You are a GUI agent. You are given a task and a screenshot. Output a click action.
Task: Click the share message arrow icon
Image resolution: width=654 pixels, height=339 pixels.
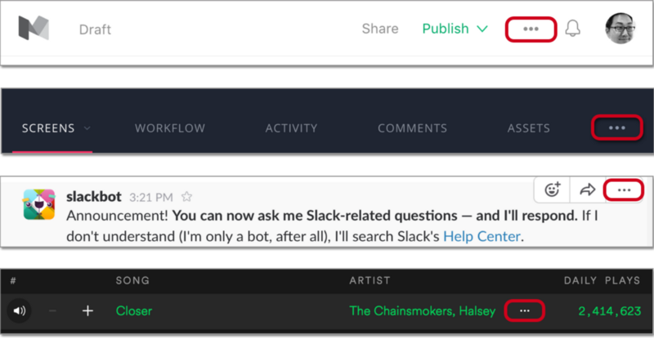(587, 190)
